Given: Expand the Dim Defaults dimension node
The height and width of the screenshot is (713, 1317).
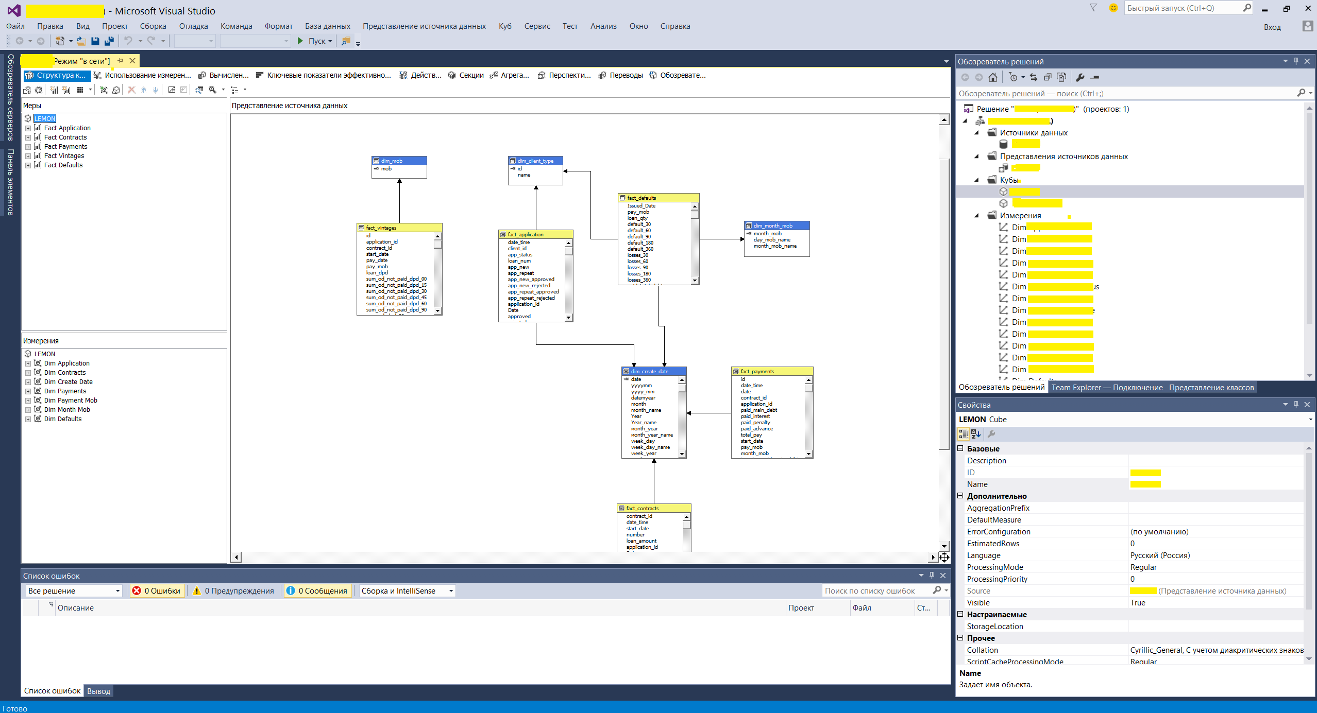Looking at the screenshot, I should tap(28, 419).
